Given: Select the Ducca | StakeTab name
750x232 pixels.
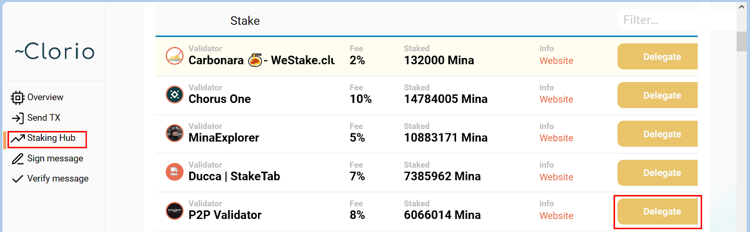Looking at the screenshot, I should (x=234, y=176).
